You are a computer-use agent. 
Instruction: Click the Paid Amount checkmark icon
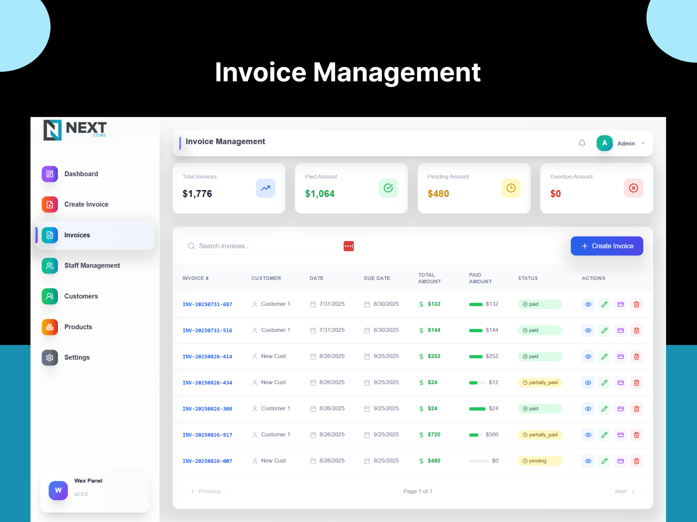click(388, 188)
